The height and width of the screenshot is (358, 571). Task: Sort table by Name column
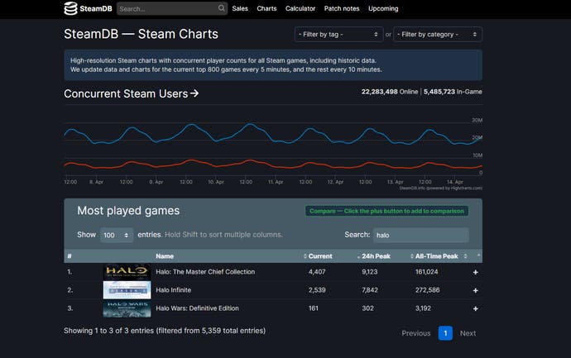pos(165,256)
